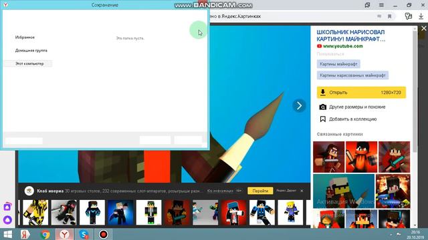Select Избранное in save dialog sidebar
This screenshot has height=240, width=428.
25,37
